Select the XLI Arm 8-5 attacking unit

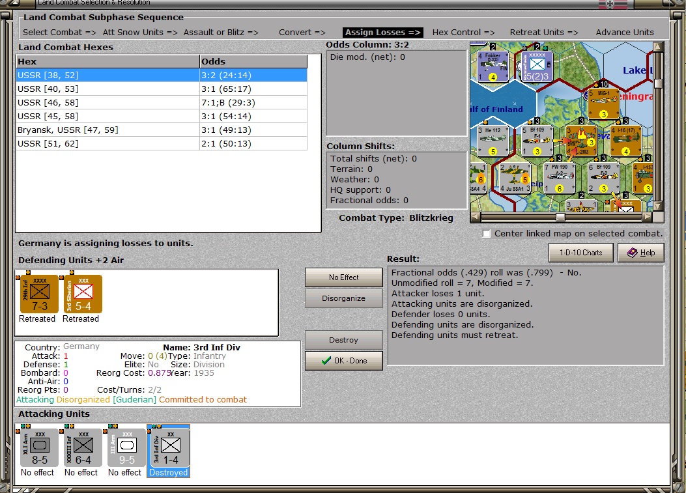coord(39,447)
